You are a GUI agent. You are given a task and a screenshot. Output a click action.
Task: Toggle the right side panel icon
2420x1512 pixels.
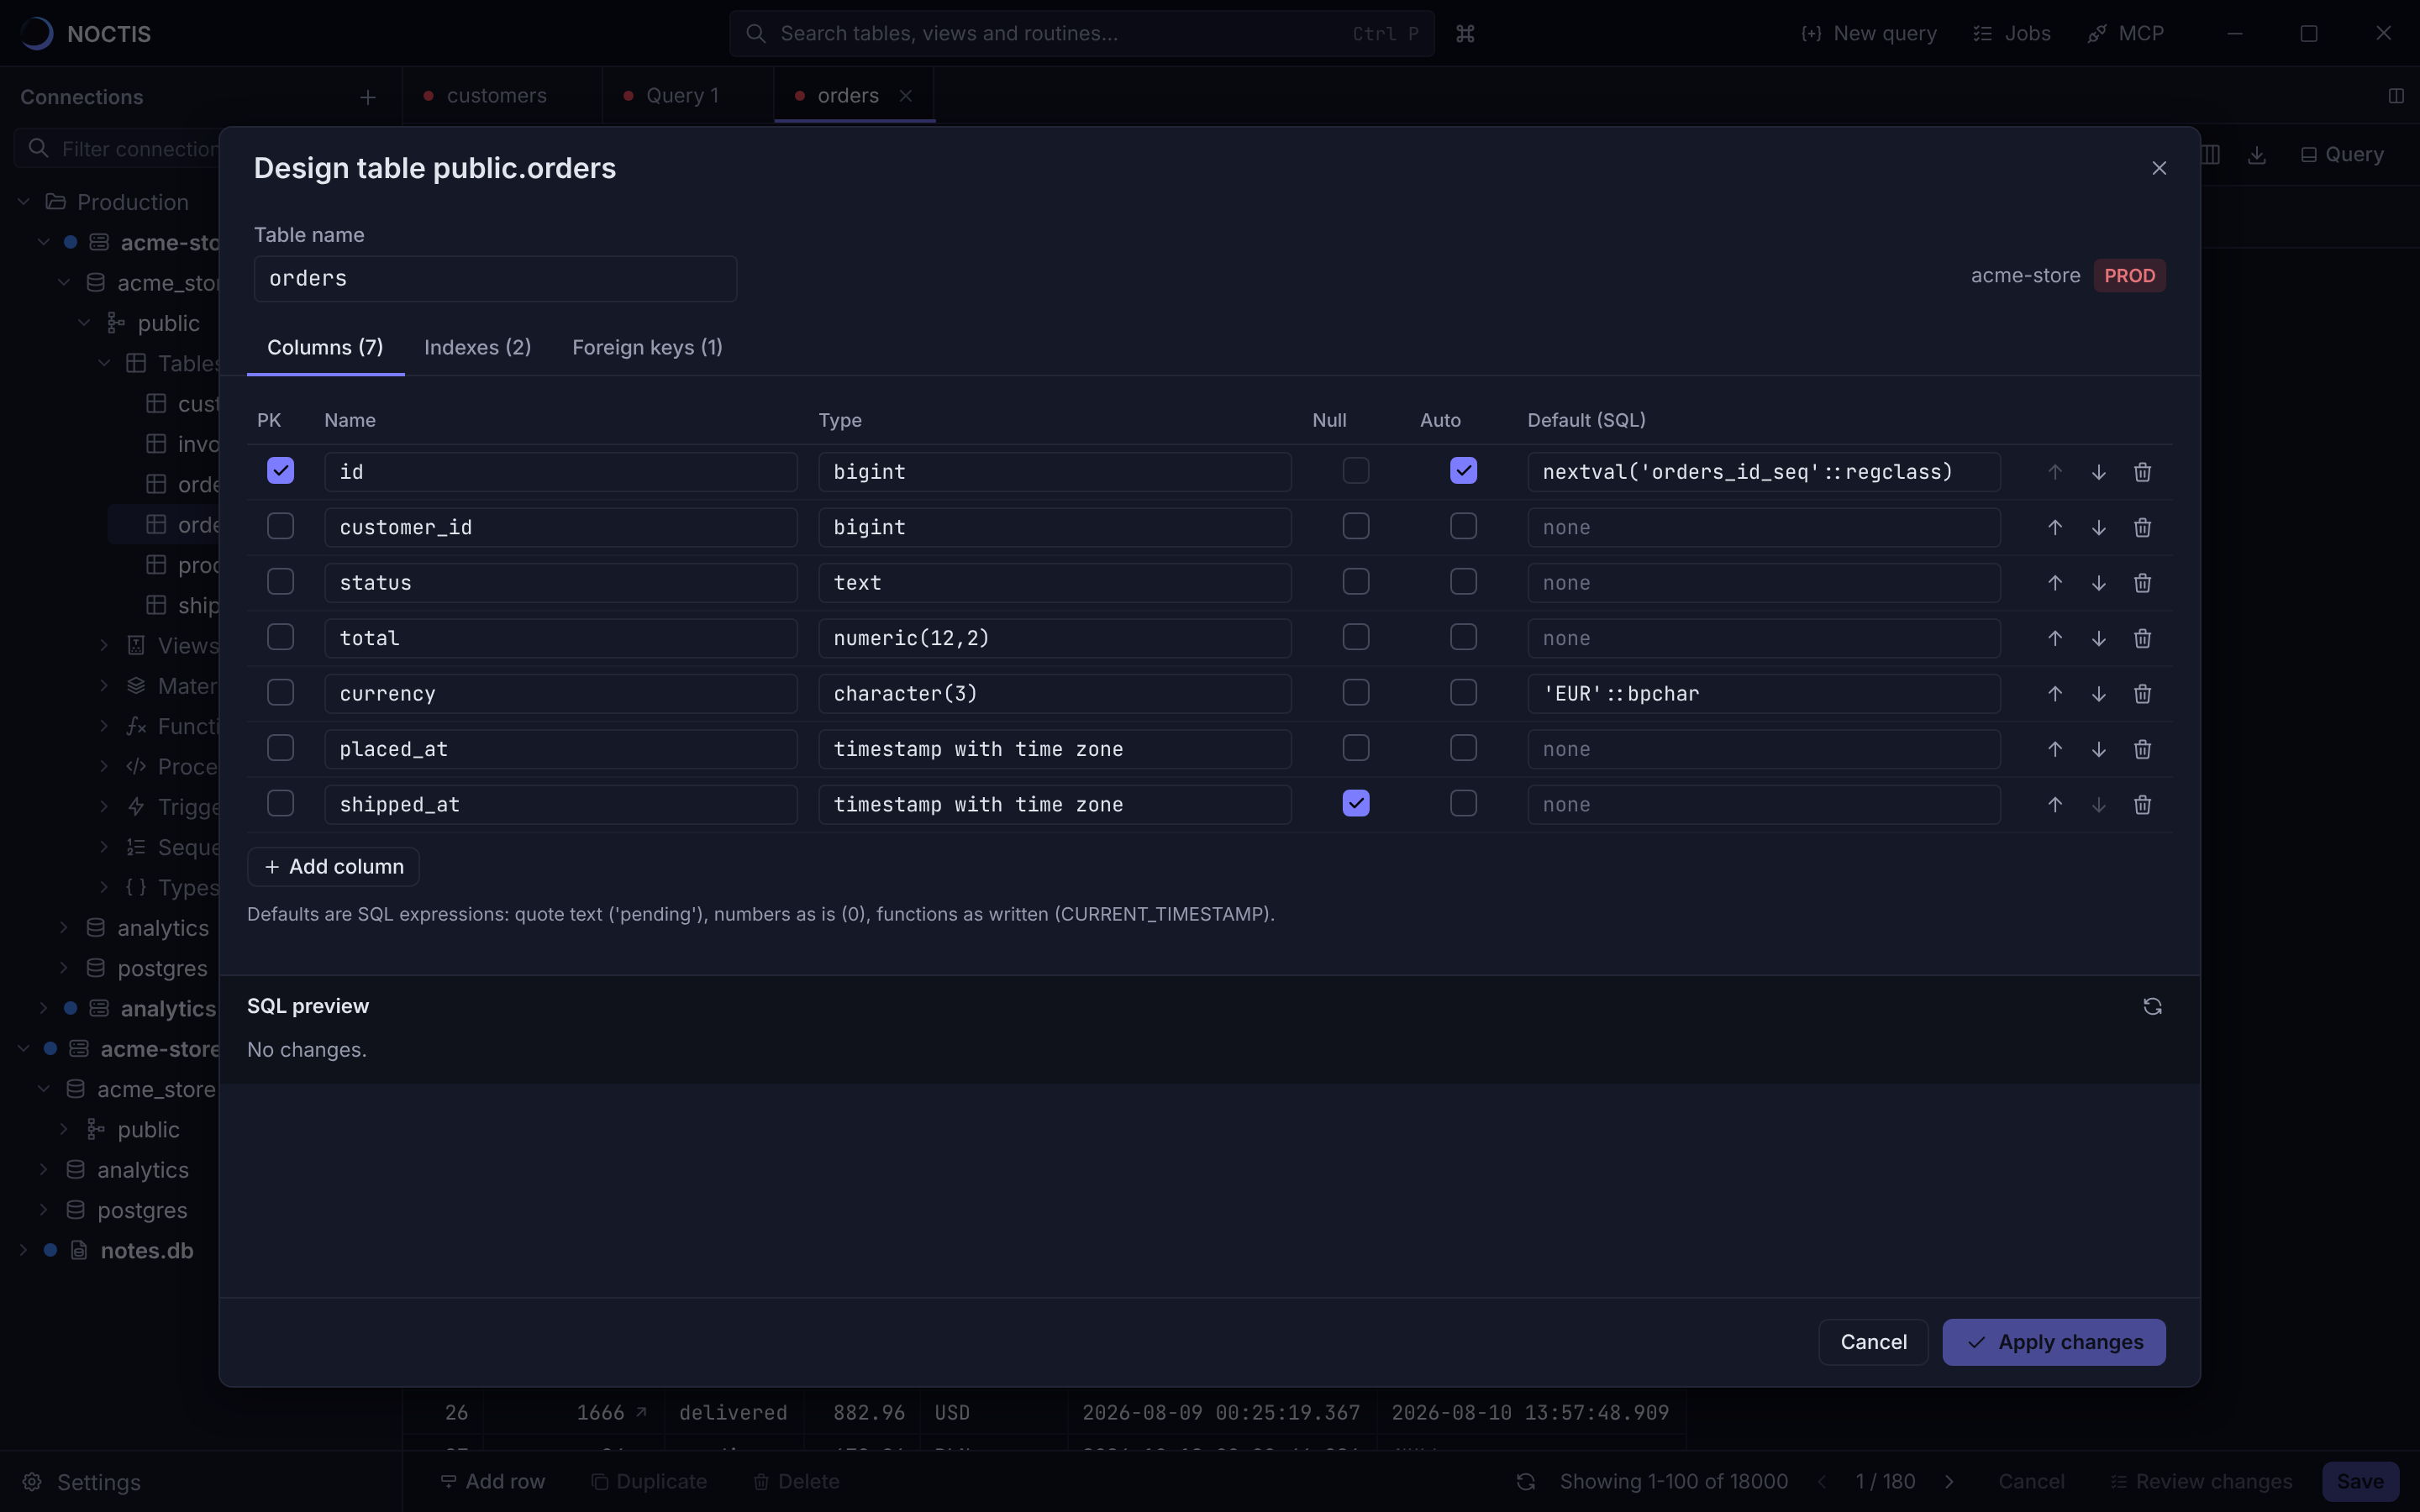click(x=2395, y=96)
